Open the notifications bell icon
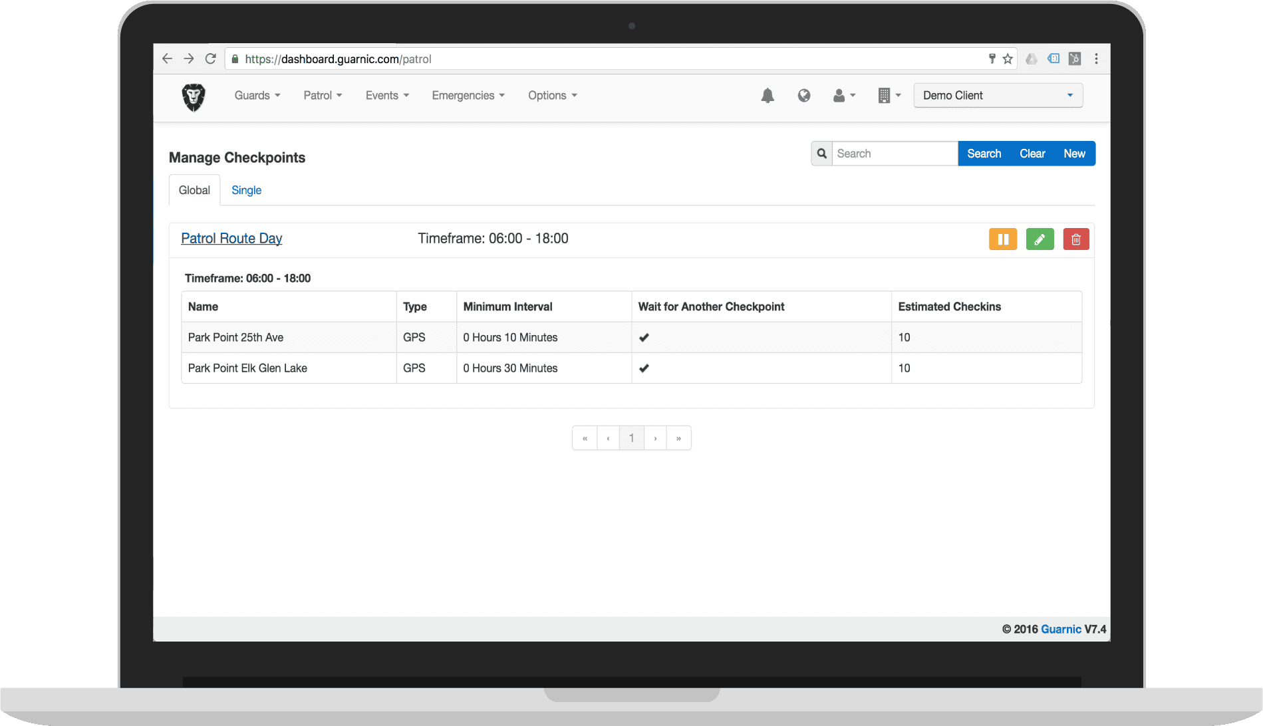This screenshot has height=726, width=1263. click(768, 96)
